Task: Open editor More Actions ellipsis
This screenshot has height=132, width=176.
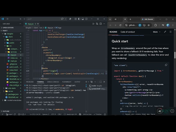Action: [104, 24]
